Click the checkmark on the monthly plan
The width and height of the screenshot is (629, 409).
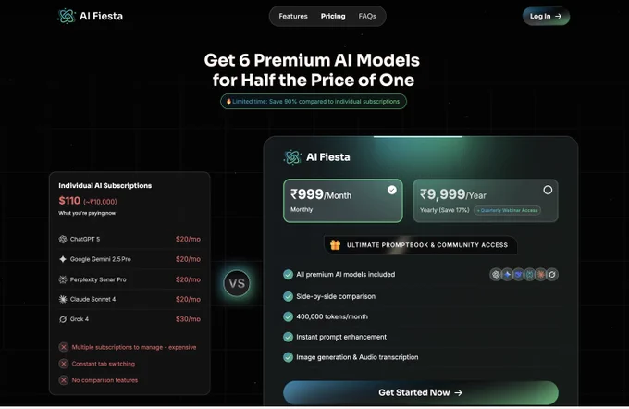[x=392, y=190]
